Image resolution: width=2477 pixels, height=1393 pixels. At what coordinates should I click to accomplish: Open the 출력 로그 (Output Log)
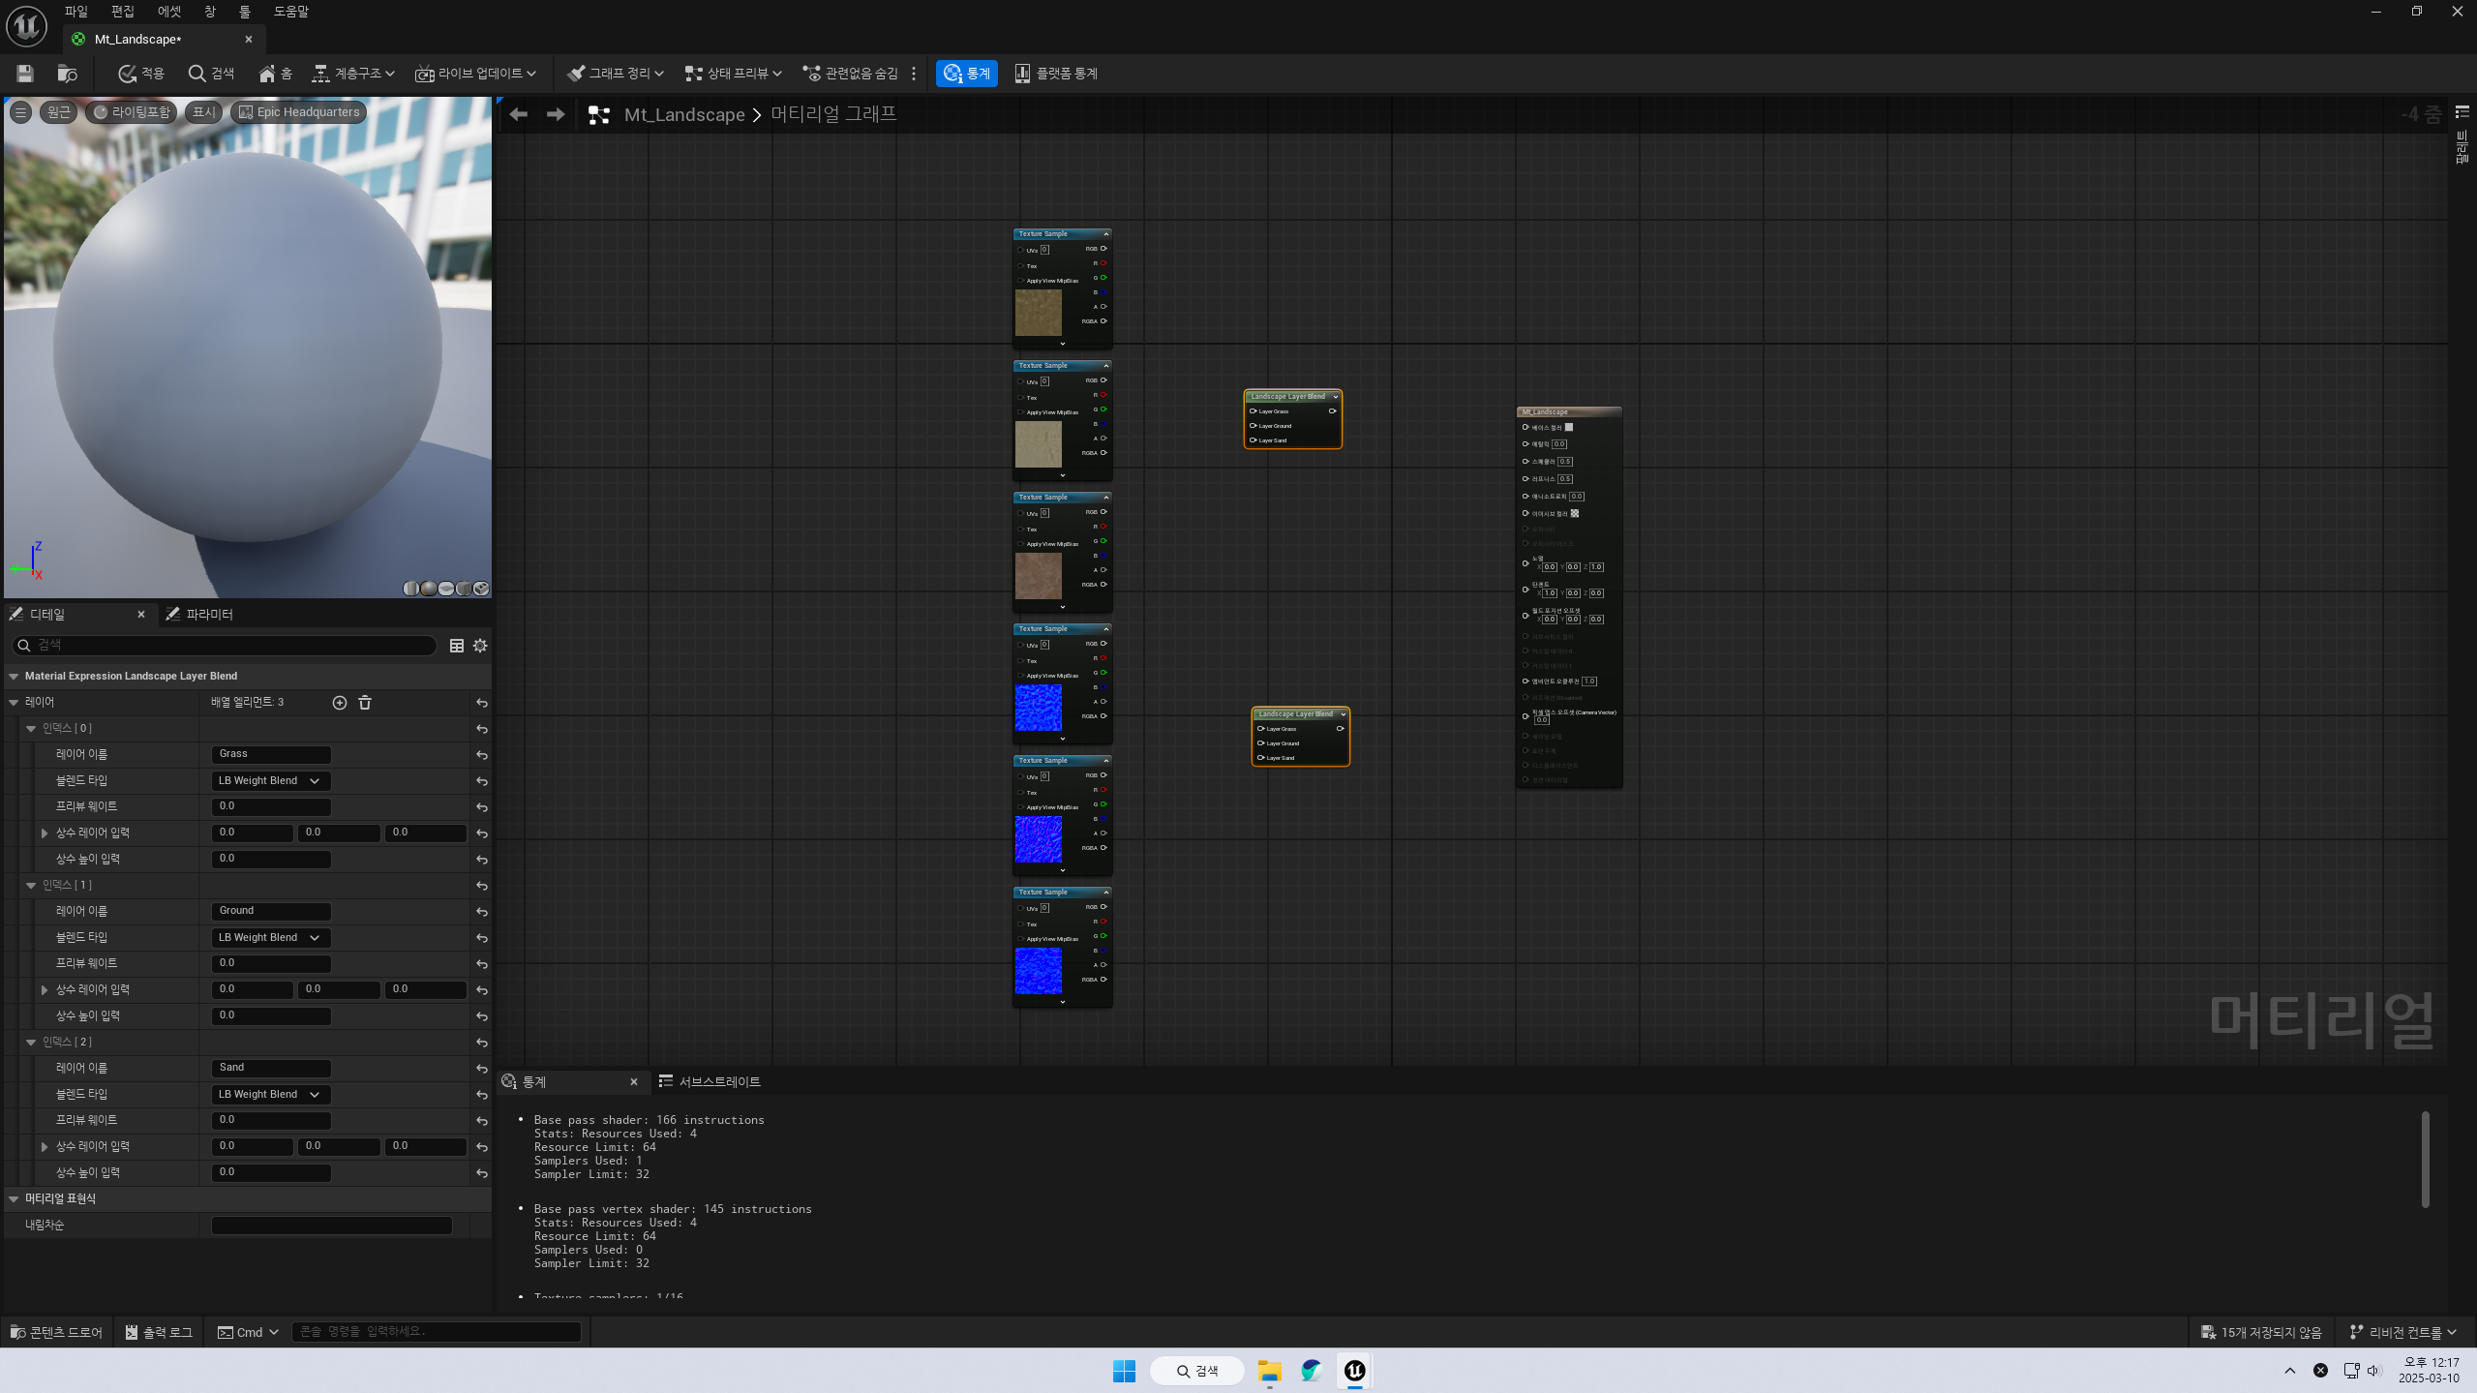coord(159,1333)
